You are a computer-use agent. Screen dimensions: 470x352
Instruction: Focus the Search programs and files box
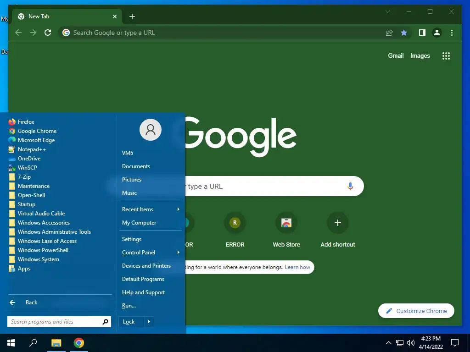[59, 322]
